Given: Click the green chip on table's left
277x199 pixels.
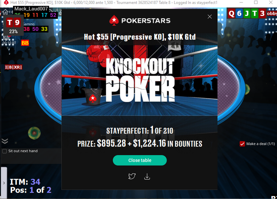Looking at the screenshot, I should (x=34, y=133).
